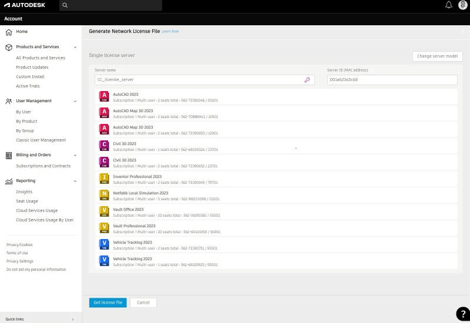The width and height of the screenshot is (470, 323).
Task: Expand the Quick links panel
Action: click(73, 319)
